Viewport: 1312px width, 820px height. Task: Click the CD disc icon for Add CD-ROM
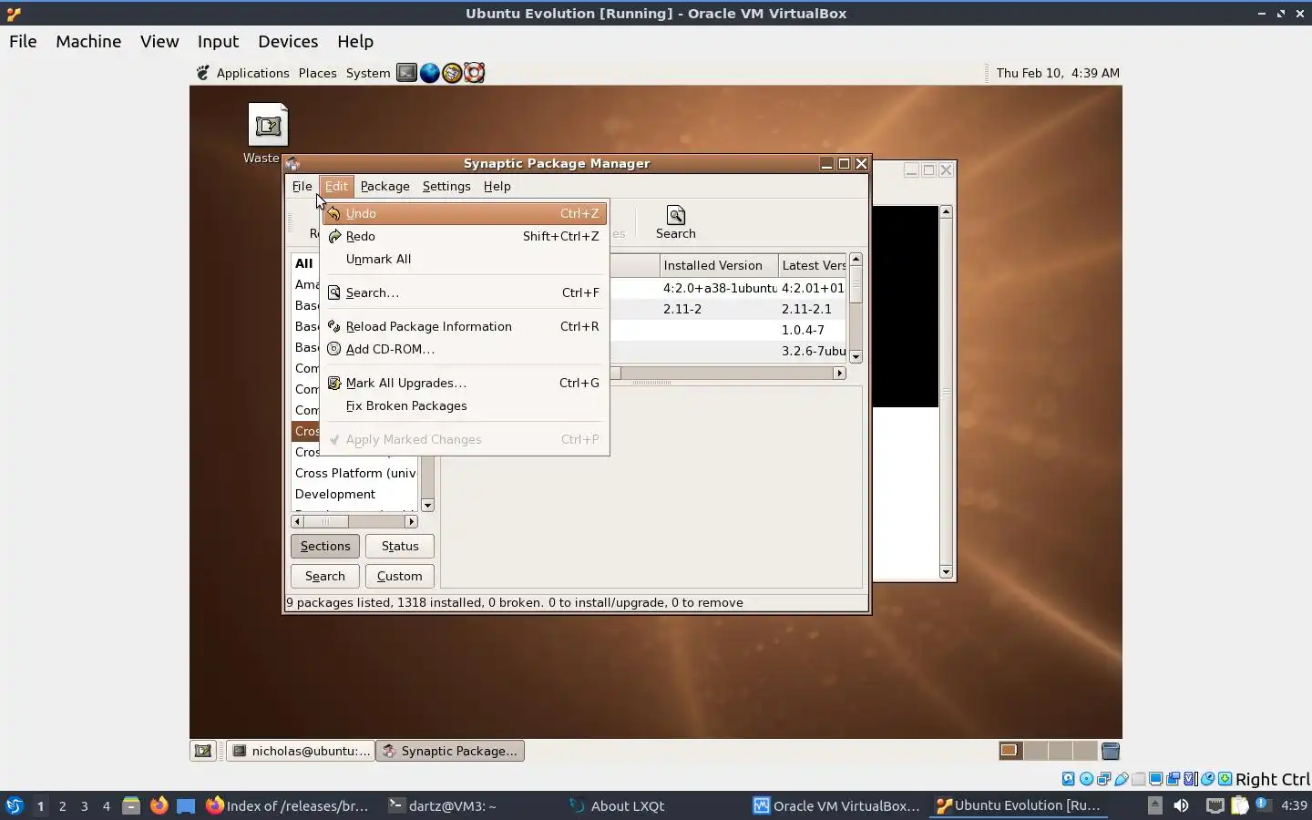pyautogui.click(x=334, y=349)
